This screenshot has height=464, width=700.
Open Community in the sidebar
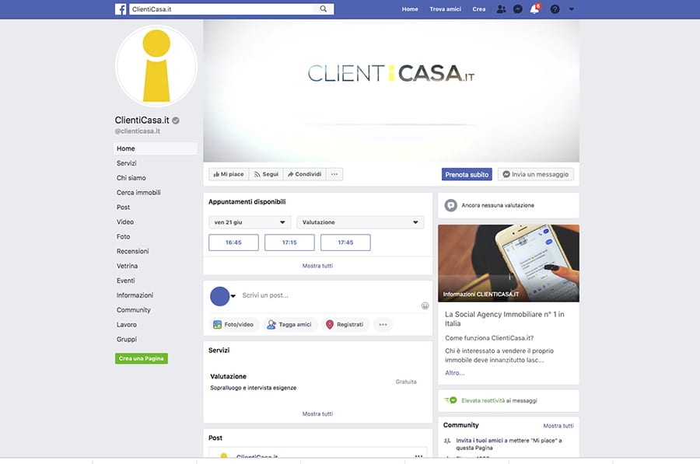point(134,310)
